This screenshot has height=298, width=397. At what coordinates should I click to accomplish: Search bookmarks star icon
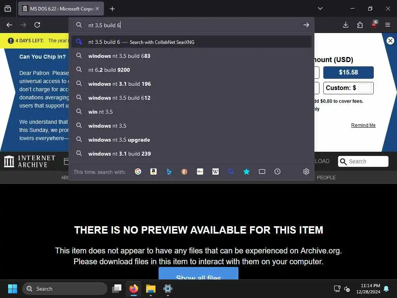[x=246, y=172]
